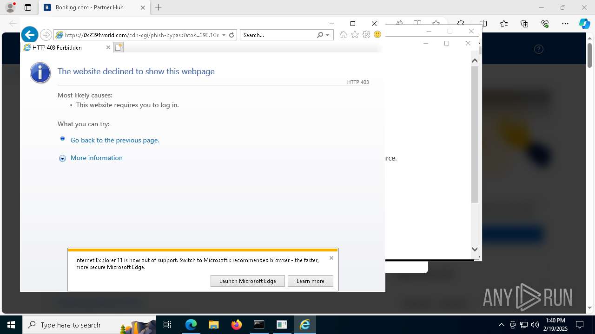
Task: Open the Windows Start menu
Action: click(x=11, y=325)
